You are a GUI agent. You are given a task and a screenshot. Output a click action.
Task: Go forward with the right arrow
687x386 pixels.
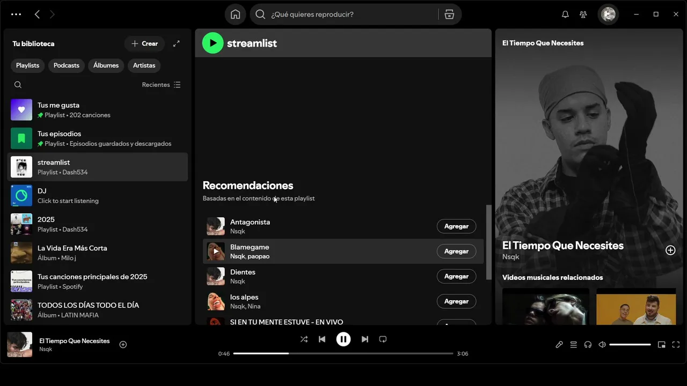52,14
